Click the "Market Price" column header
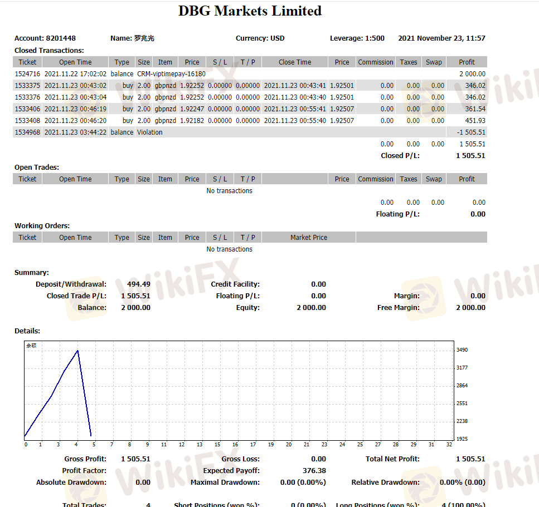Viewport: 539px width, 507px height. click(309, 237)
